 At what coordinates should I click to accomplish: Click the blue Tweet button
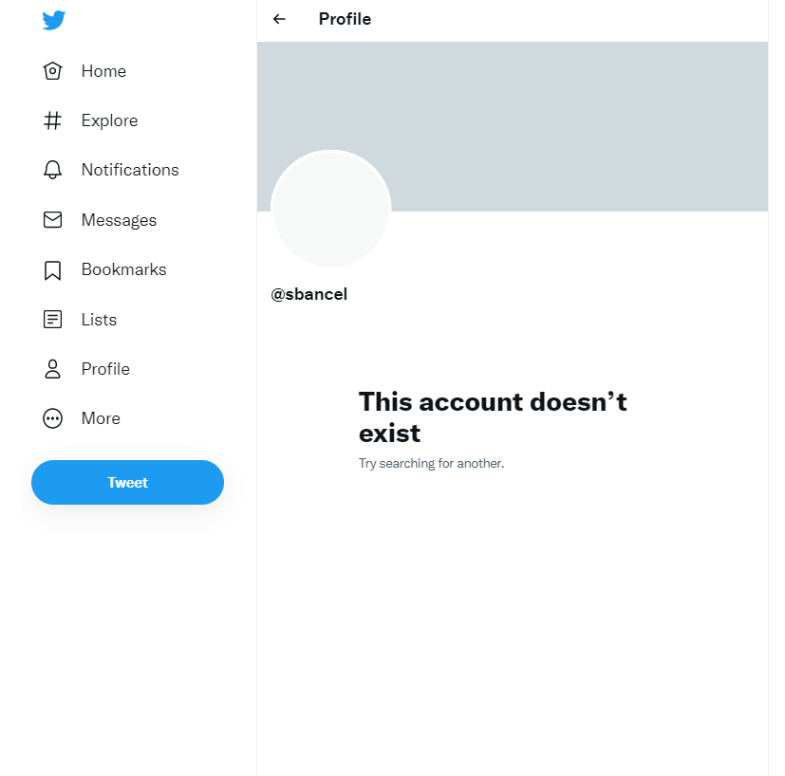[127, 482]
